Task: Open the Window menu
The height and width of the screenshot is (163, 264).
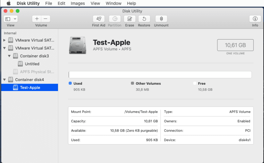Action: tap(114, 3)
